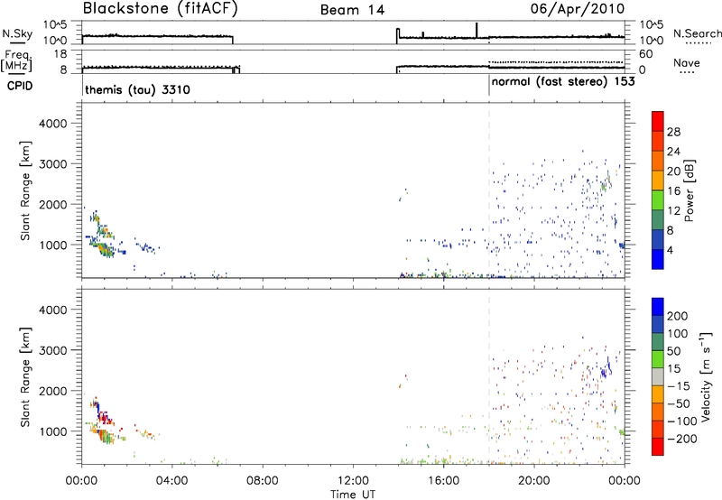Click the '3000' tick on velocity panel
722x500 pixels.
pyautogui.click(x=53, y=350)
